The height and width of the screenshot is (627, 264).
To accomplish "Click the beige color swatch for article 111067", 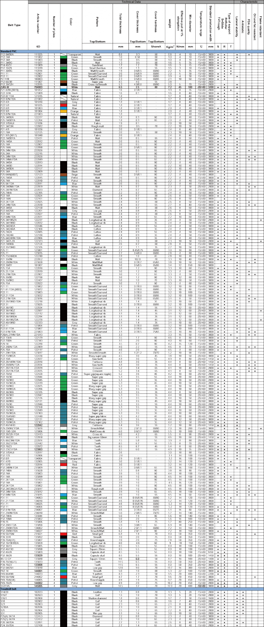I will [65, 82].
